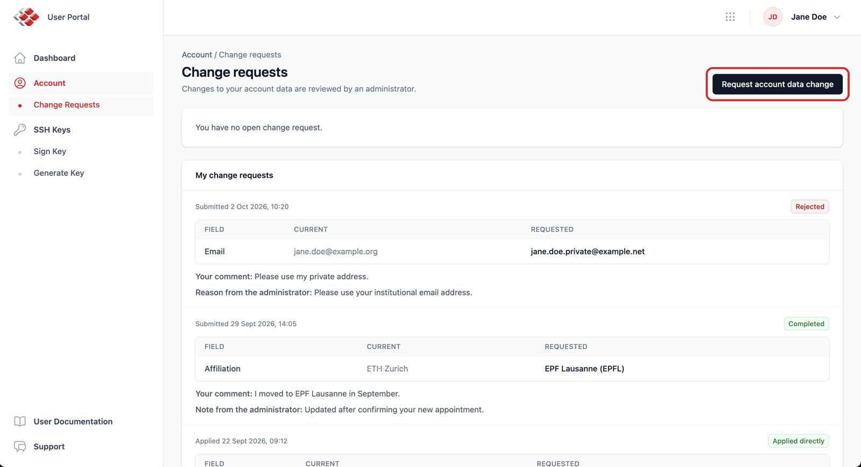Viewport: 861px width, 467px height.
Task: Open the apps grid icon
Action: pos(730,17)
